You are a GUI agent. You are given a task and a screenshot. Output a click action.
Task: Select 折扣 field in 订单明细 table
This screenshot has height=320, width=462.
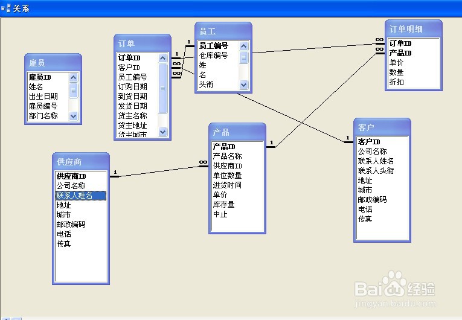click(413, 82)
